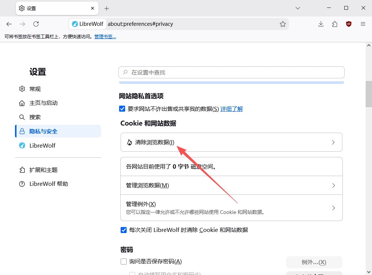Bookmark this page with the star icon
Screen dimensions: 372x275
(x=282, y=24)
